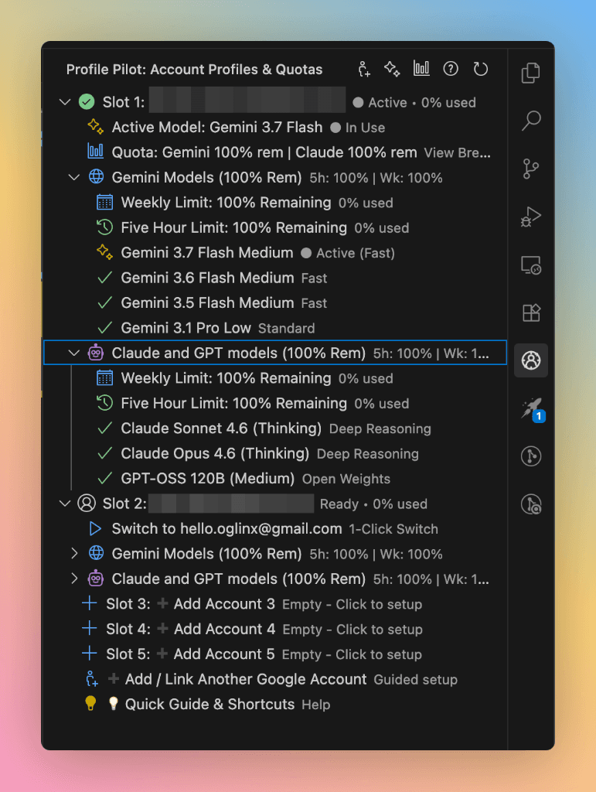Click Weekly Limit row under Slot 1 Gemini Models
Image resolution: width=596 pixels, height=792 pixels.
(x=275, y=203)
